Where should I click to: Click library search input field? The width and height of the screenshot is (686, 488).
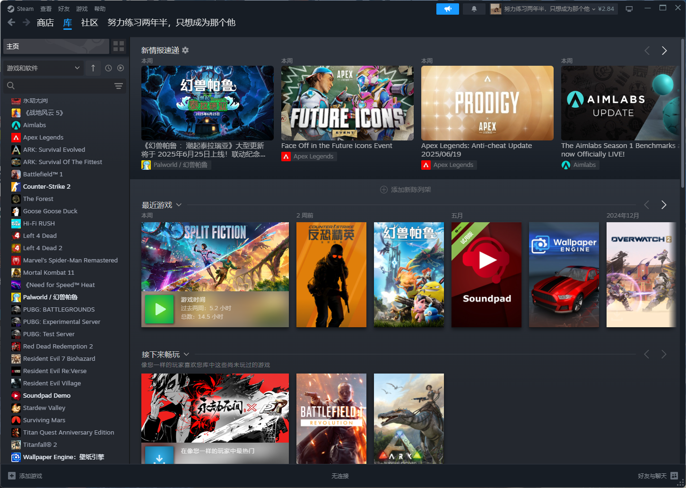click(x=65, y=86)
